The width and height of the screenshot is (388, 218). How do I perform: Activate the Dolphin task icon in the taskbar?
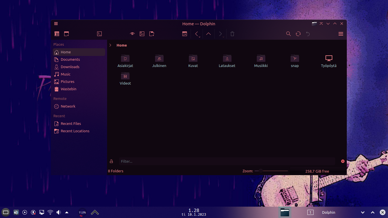pos(285,212)
